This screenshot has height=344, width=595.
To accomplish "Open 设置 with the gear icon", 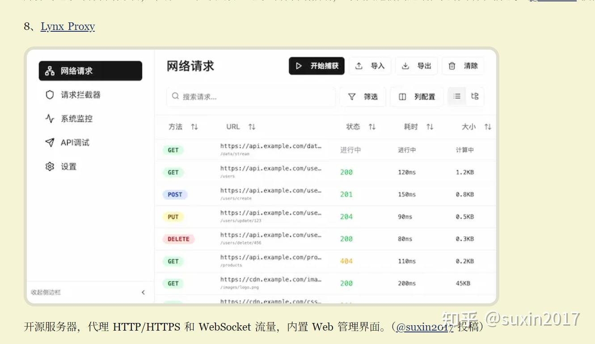I will point(49,166).
